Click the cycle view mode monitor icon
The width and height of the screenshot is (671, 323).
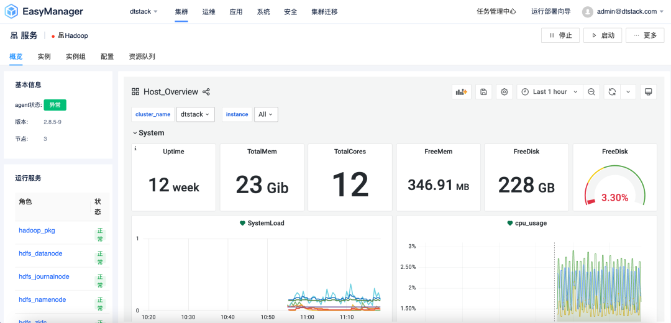[648, 91]
